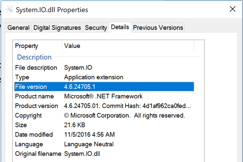Click the System.IO.dll original filename value
The width and height of the screenshot is (243, 162).
(82, 154)
